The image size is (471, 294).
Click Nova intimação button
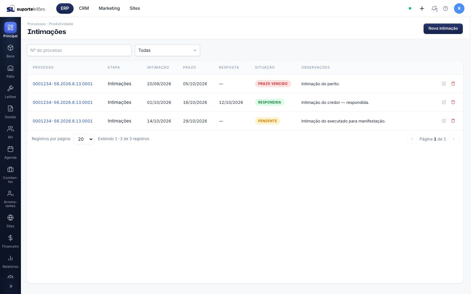tap(443, 29)
